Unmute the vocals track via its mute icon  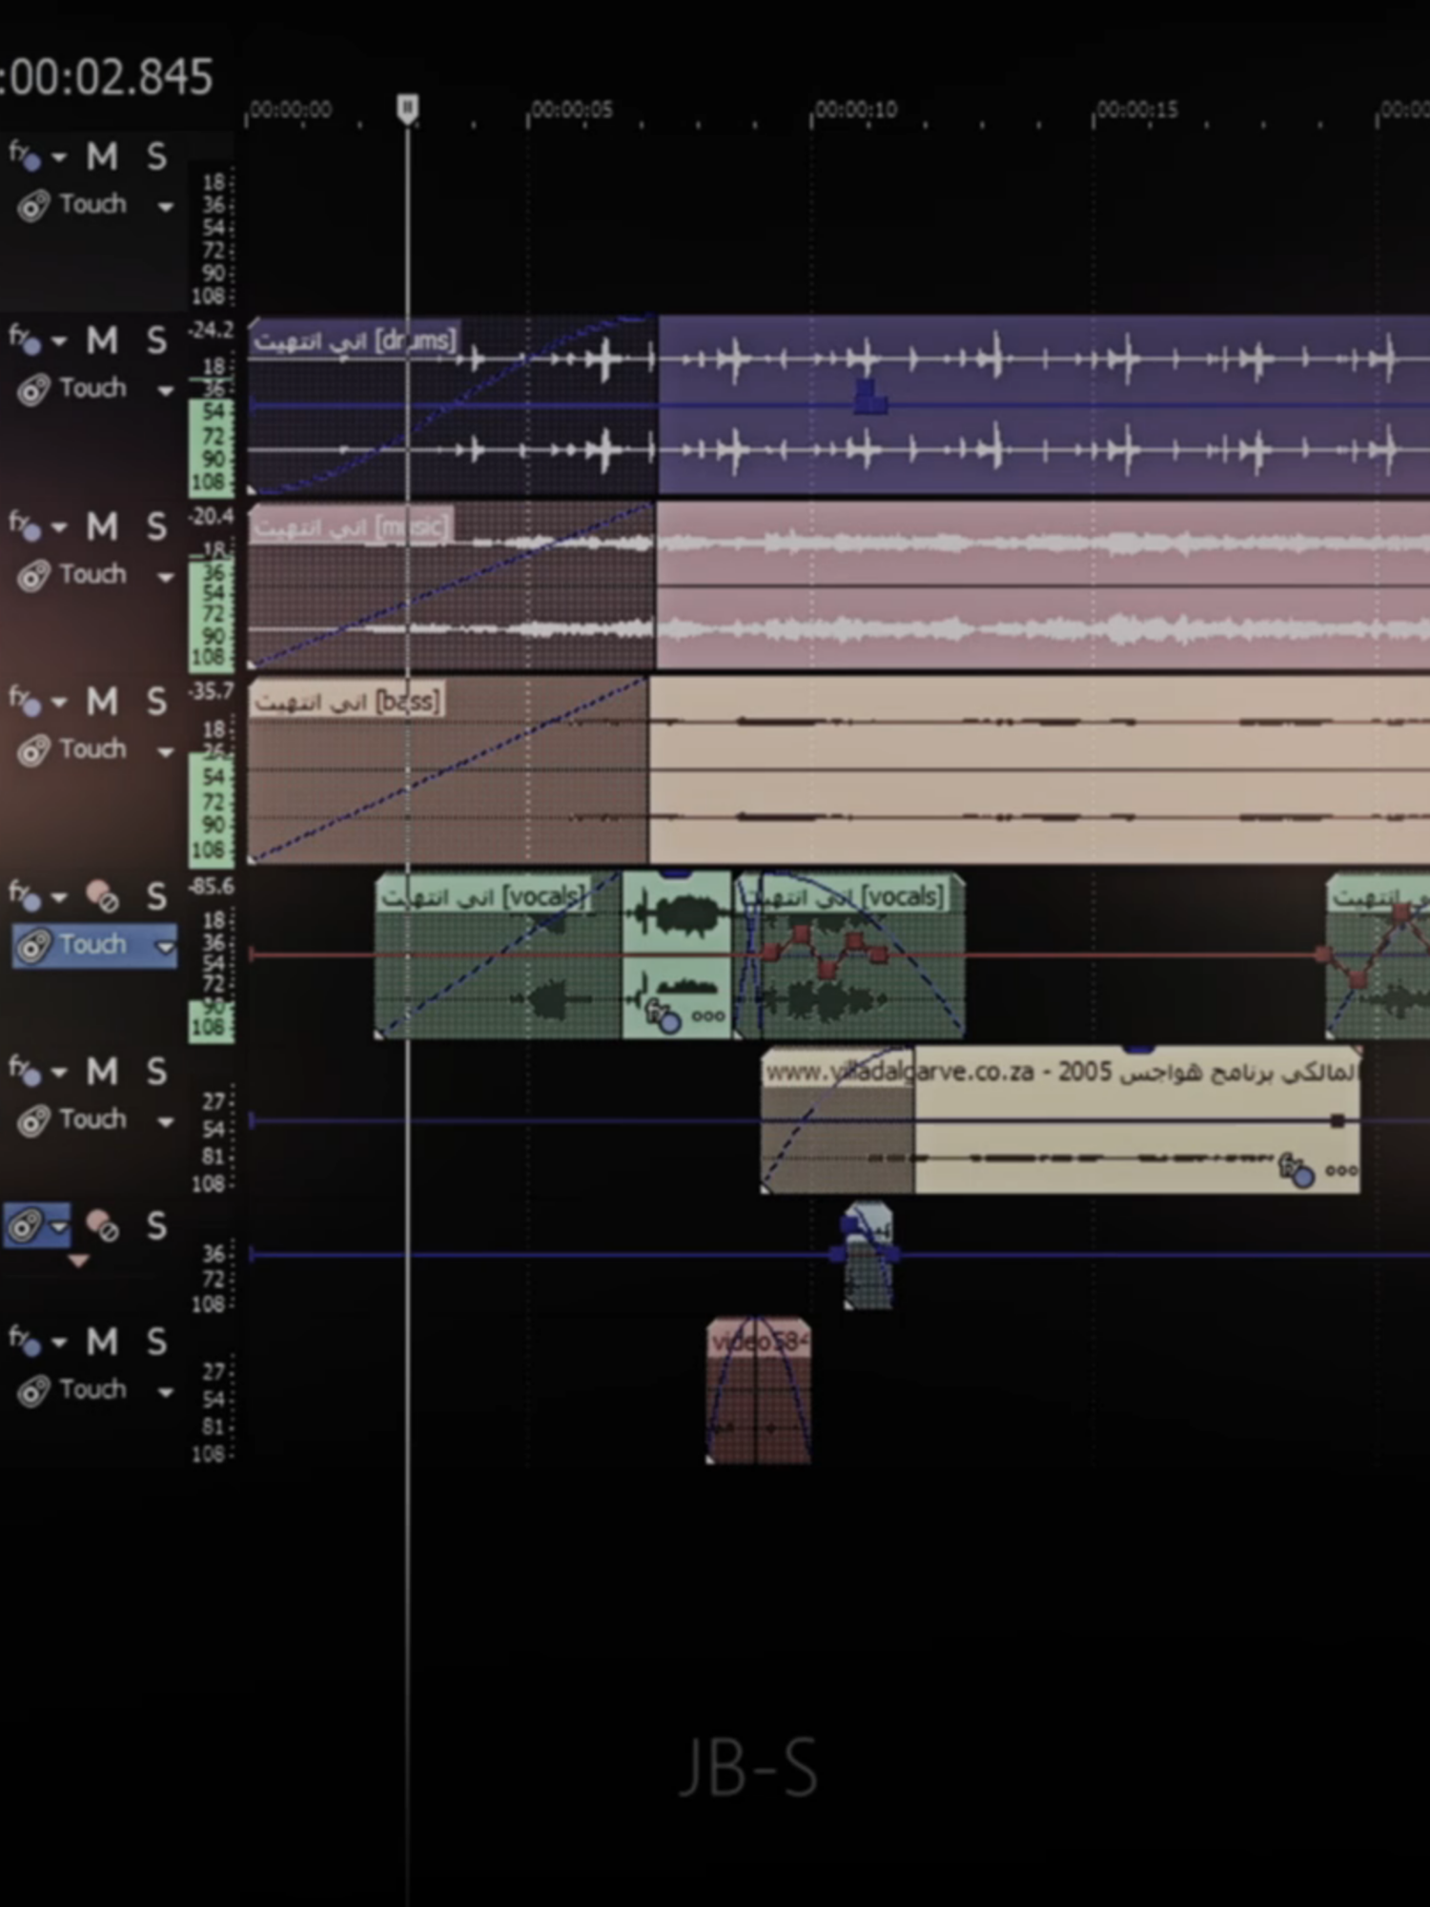click(101, 896)
